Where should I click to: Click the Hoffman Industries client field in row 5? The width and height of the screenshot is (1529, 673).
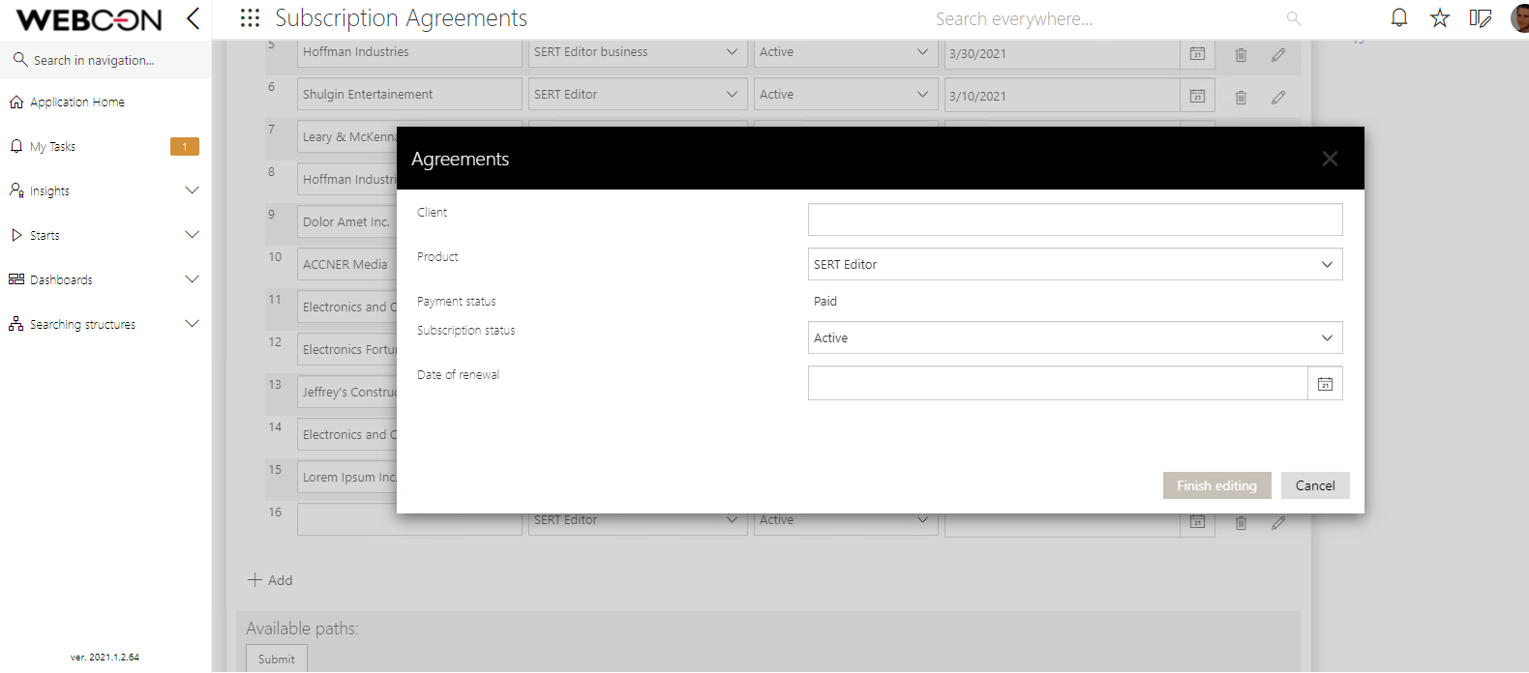(x=409, y=52)
